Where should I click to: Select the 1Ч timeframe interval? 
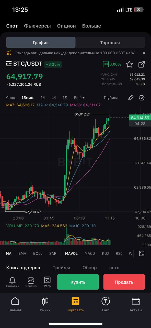pyautogui.click(x=43, y=98)
